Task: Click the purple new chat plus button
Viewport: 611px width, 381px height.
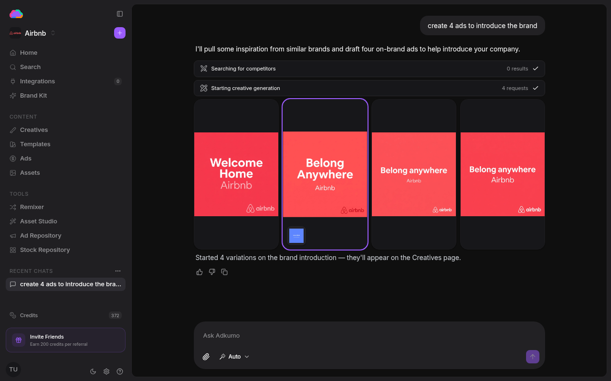Action: point(120,33)
